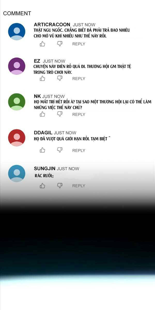Reply to DDAGIL's comment
Screen dimensions: 155x310
(79, 150)
